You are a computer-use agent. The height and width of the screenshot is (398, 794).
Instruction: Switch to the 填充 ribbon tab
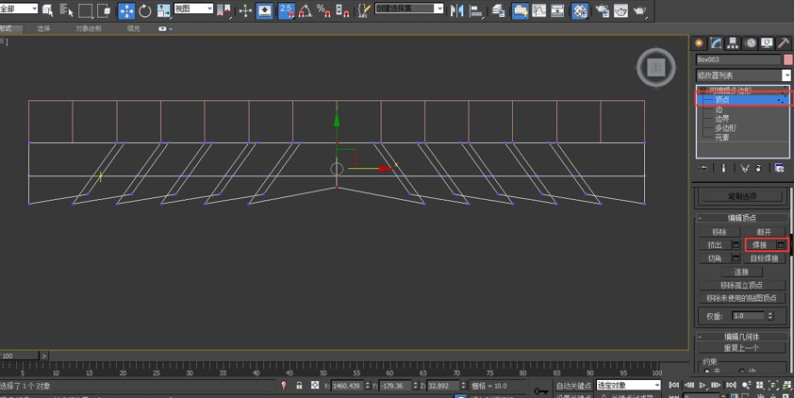pyautogui.click(x=134, y=29)
